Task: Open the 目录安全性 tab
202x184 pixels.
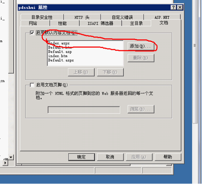Action: coord(42,17)
